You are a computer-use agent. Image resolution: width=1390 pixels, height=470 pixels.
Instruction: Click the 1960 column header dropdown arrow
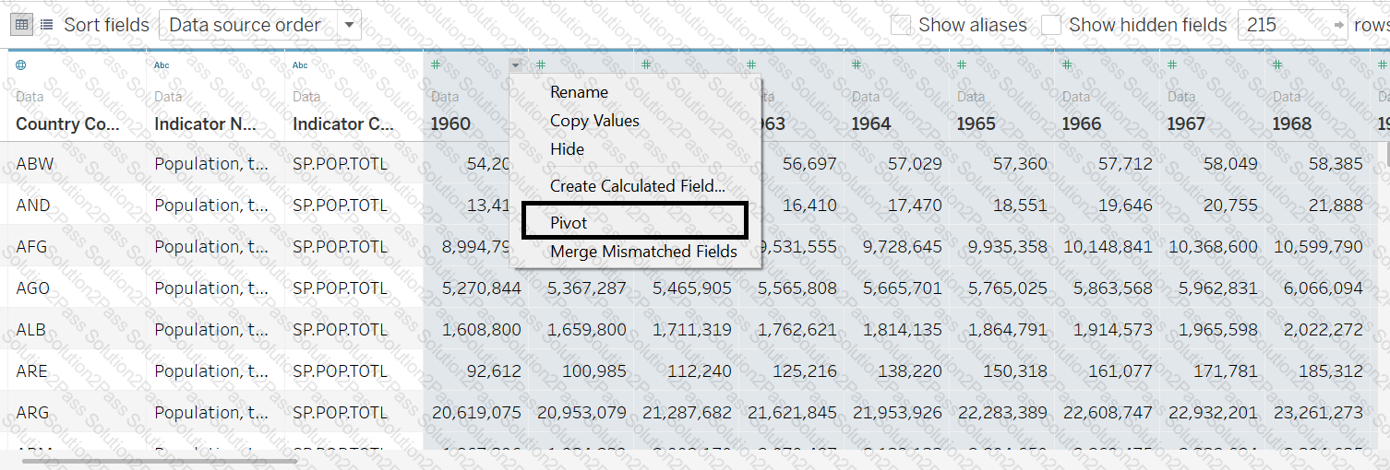pos(515,65)
